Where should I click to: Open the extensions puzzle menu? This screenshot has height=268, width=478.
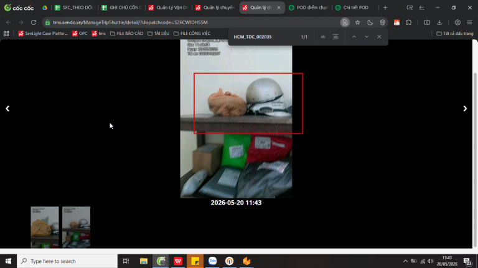click(409, 22)
